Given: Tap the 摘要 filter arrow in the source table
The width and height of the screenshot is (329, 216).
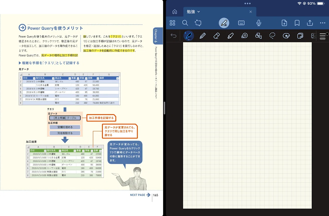Looking at the screenshot, I should (118, 78).
